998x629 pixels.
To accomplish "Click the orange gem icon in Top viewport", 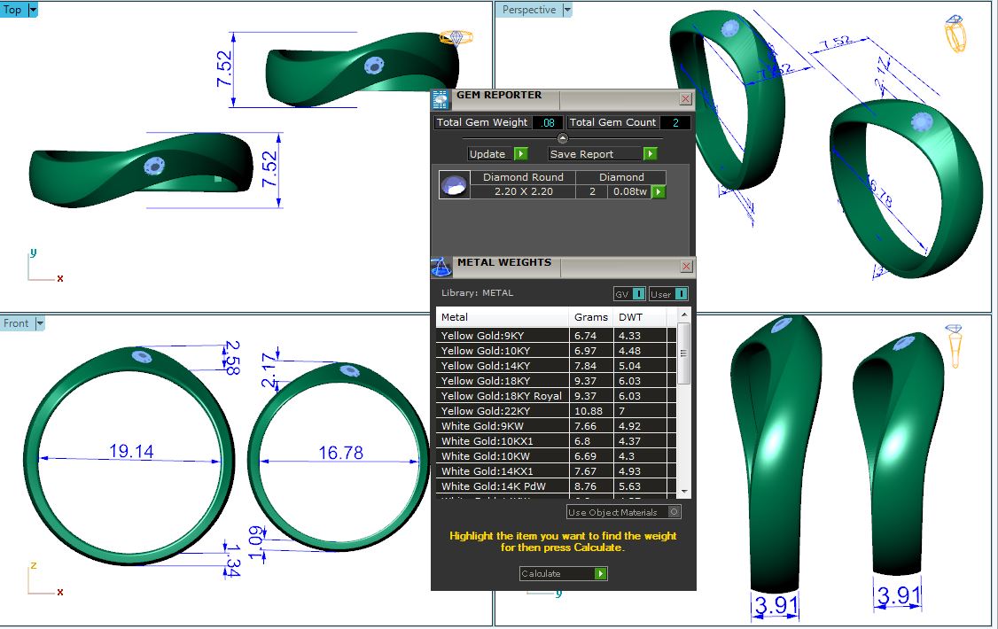I will 456,37.
